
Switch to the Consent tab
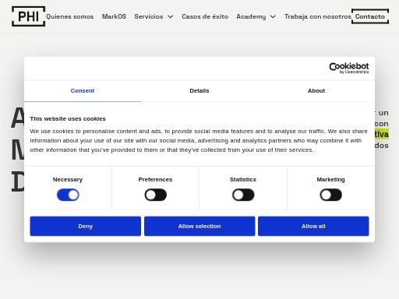[83, 91]
